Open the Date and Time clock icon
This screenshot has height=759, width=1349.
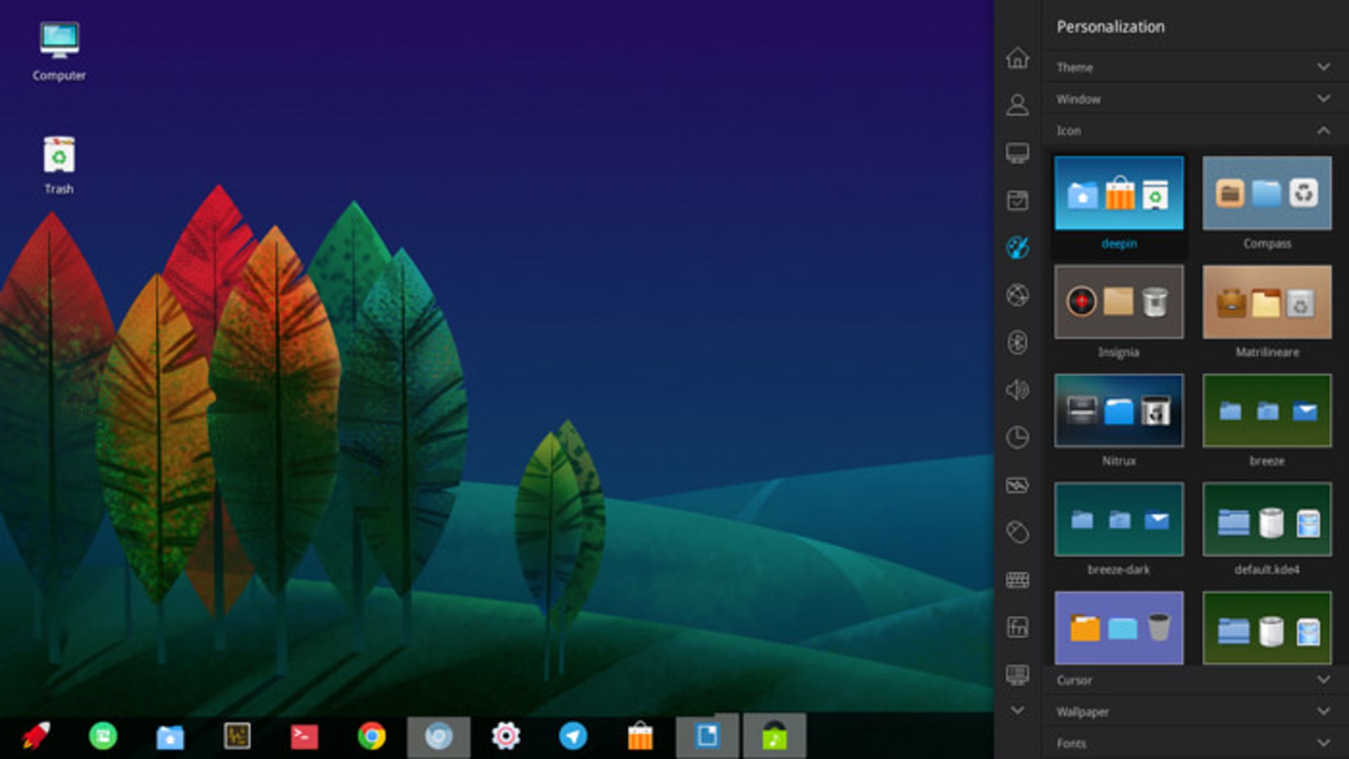(1017, 437)
